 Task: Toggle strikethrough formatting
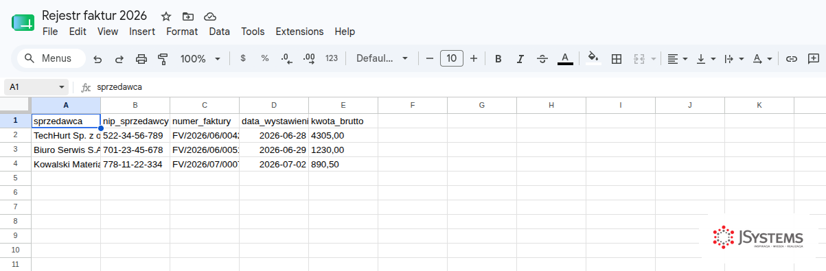(x=542, y=59)
